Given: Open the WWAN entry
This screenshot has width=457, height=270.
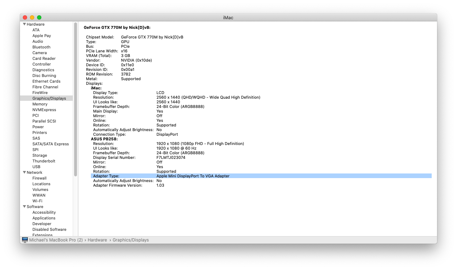Looking at the screenshot, I should 39,195.
